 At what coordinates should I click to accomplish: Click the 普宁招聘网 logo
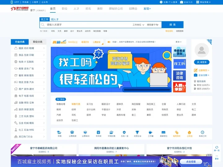click(20, 9)
